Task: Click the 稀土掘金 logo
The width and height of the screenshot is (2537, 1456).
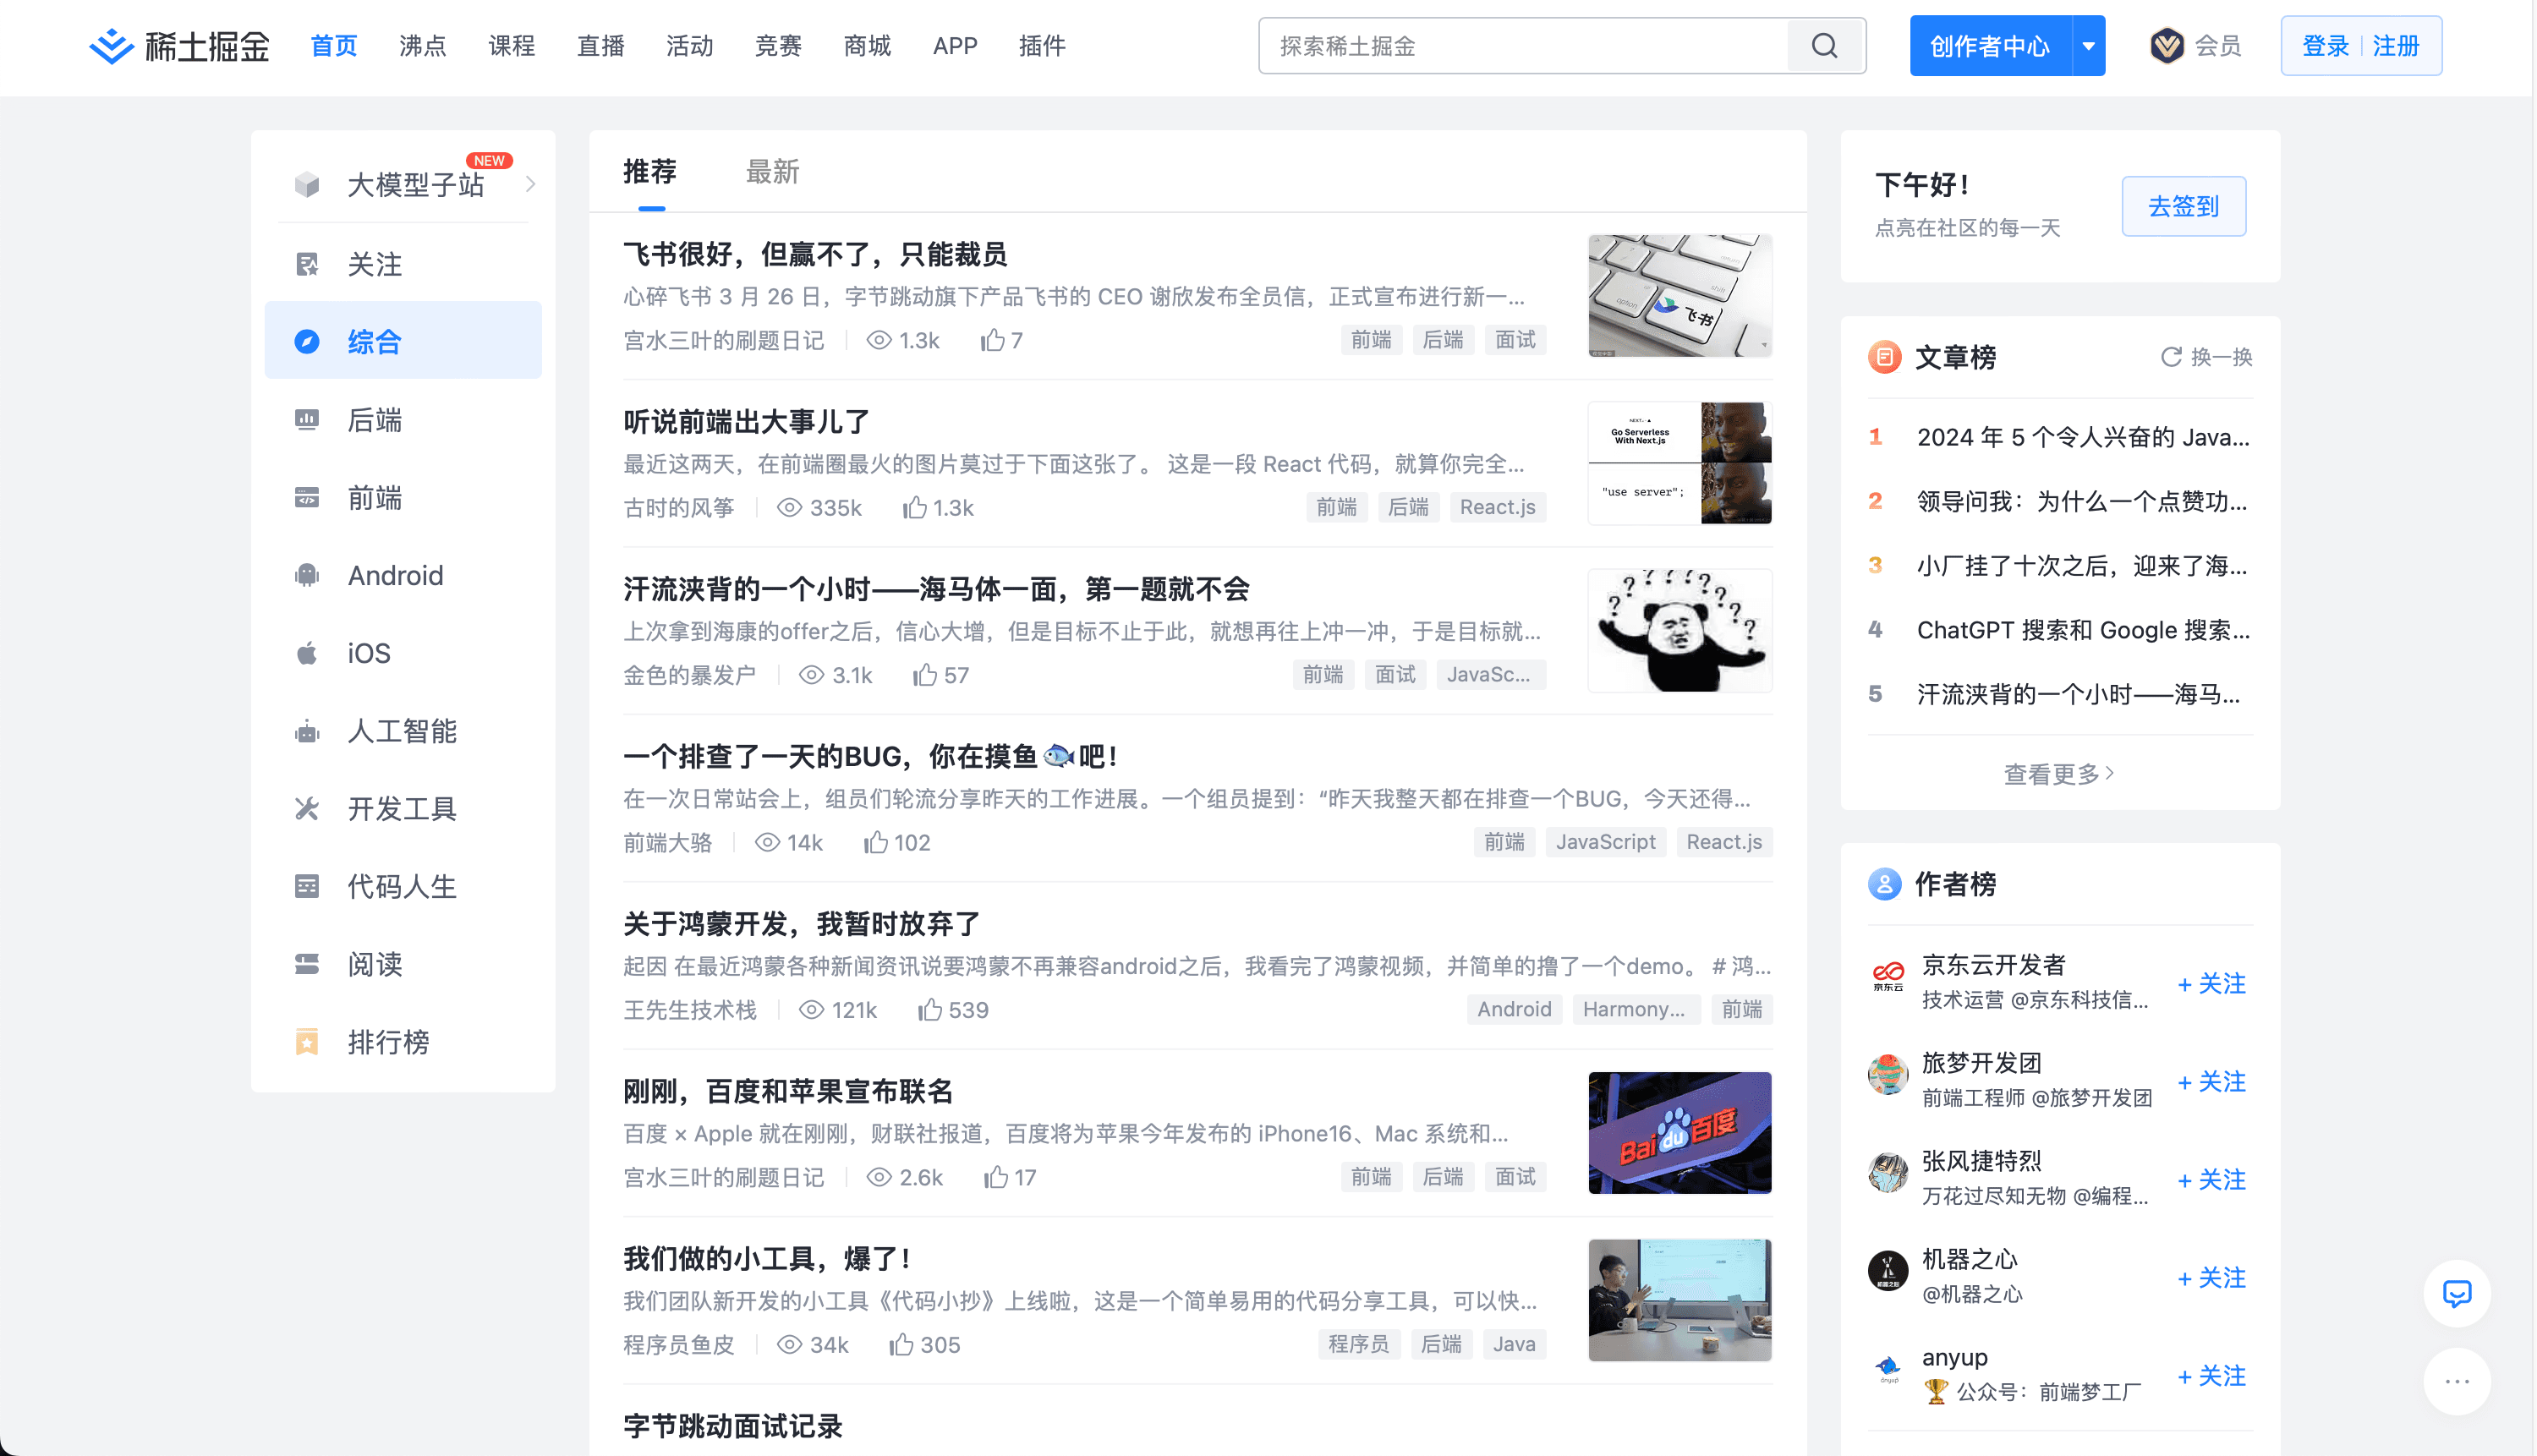Action: tap(180, 46)
